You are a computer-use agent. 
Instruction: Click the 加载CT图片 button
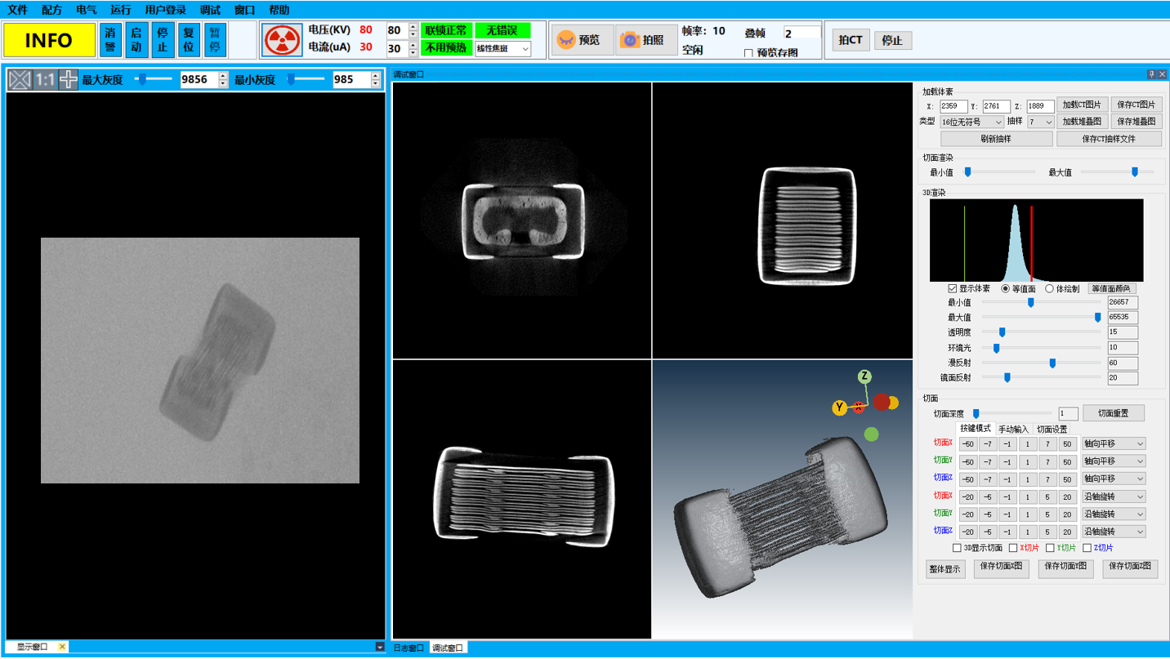point(1082,105)
